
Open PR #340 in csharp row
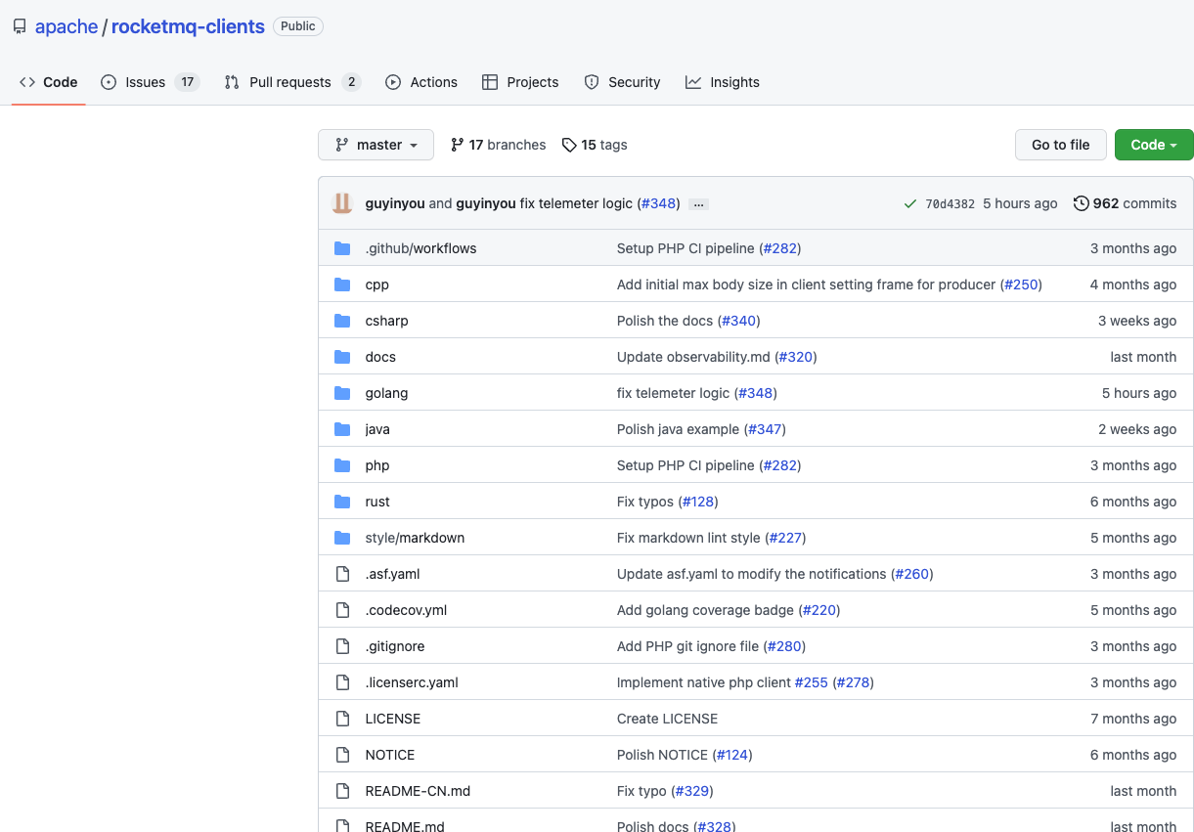click(x=739, y=321)
